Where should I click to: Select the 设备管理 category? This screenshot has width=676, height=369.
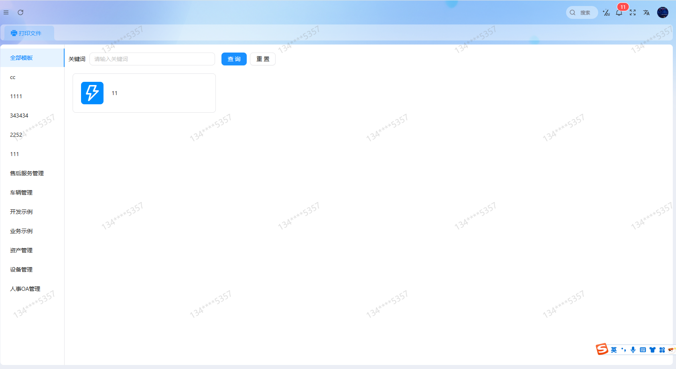pos(32,270)
